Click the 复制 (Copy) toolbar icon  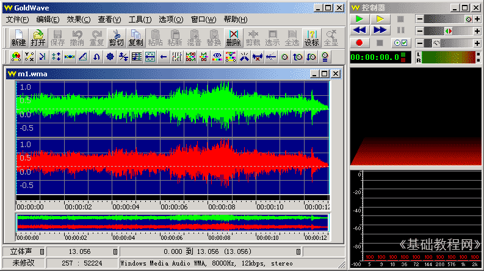click(135, 38)
